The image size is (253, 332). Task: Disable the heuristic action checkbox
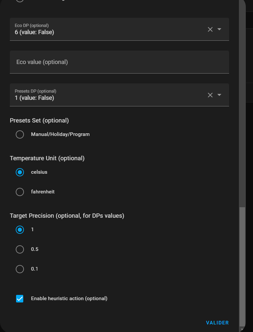20,299
